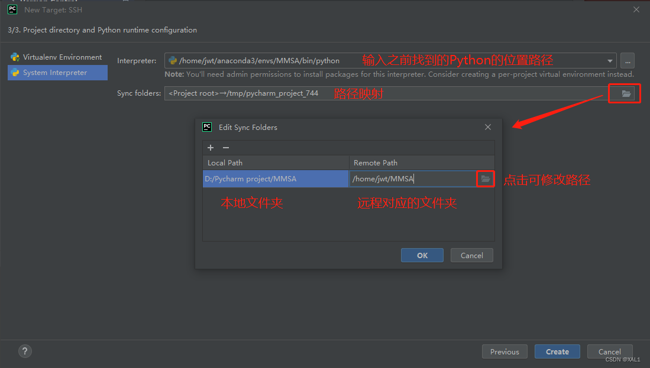Screen dimensions: 650x368
Task: Click the /home/jwt/MMSA remote path field
Action: [413, 179]
